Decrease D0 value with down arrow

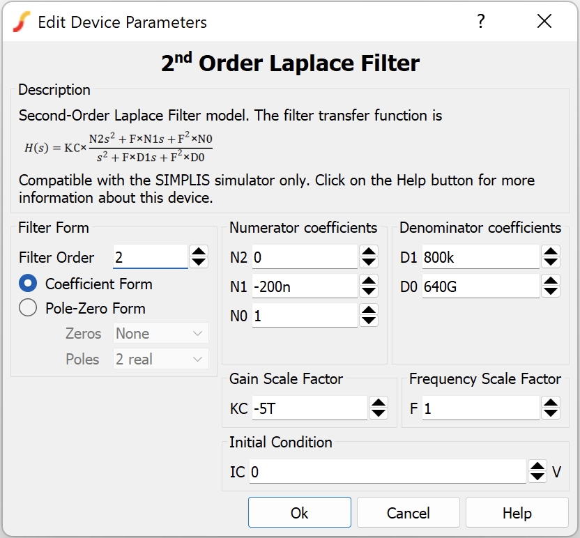tap(551, 291)
